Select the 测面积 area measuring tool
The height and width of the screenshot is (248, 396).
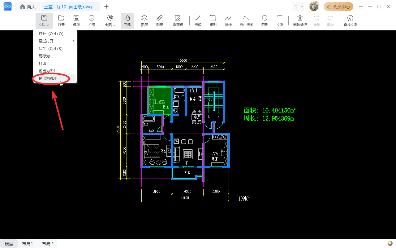178,21
